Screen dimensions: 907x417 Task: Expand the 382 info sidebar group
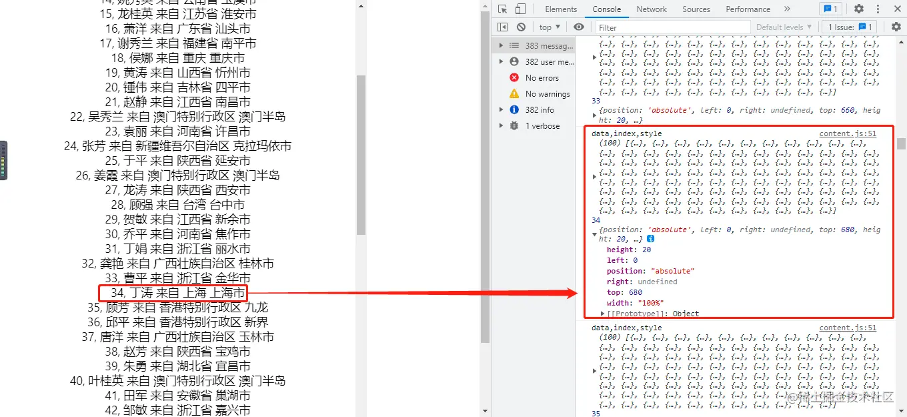[502, 110]
